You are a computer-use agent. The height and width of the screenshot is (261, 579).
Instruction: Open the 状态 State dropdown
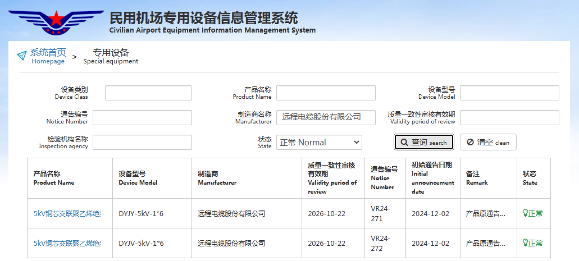[x=319, y=143]
